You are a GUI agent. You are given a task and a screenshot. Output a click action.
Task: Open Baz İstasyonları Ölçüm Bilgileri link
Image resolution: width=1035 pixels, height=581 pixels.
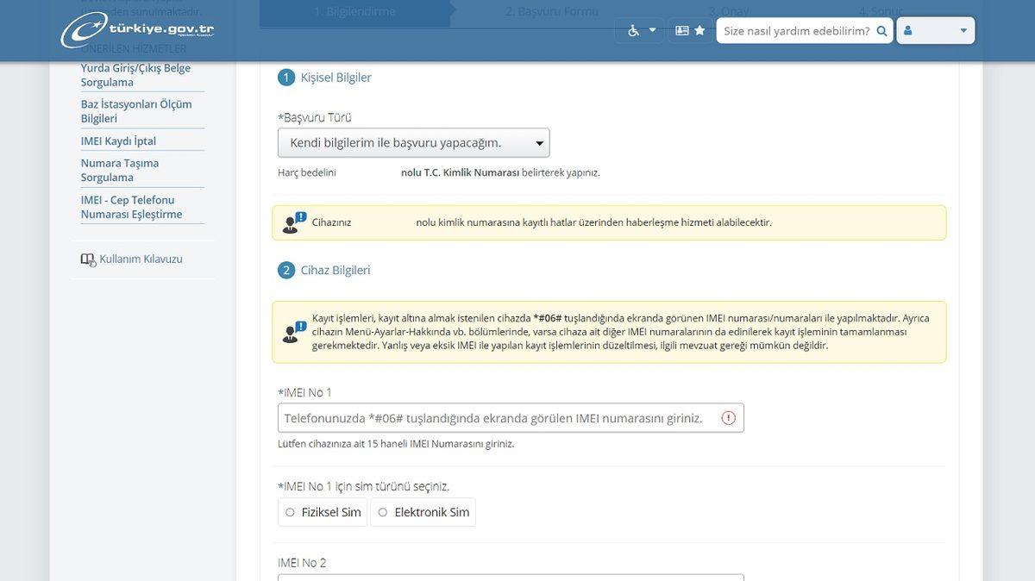[136, 111]
